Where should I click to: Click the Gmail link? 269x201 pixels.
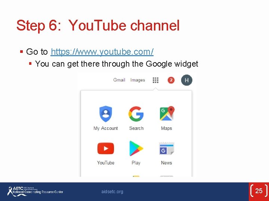119,80
